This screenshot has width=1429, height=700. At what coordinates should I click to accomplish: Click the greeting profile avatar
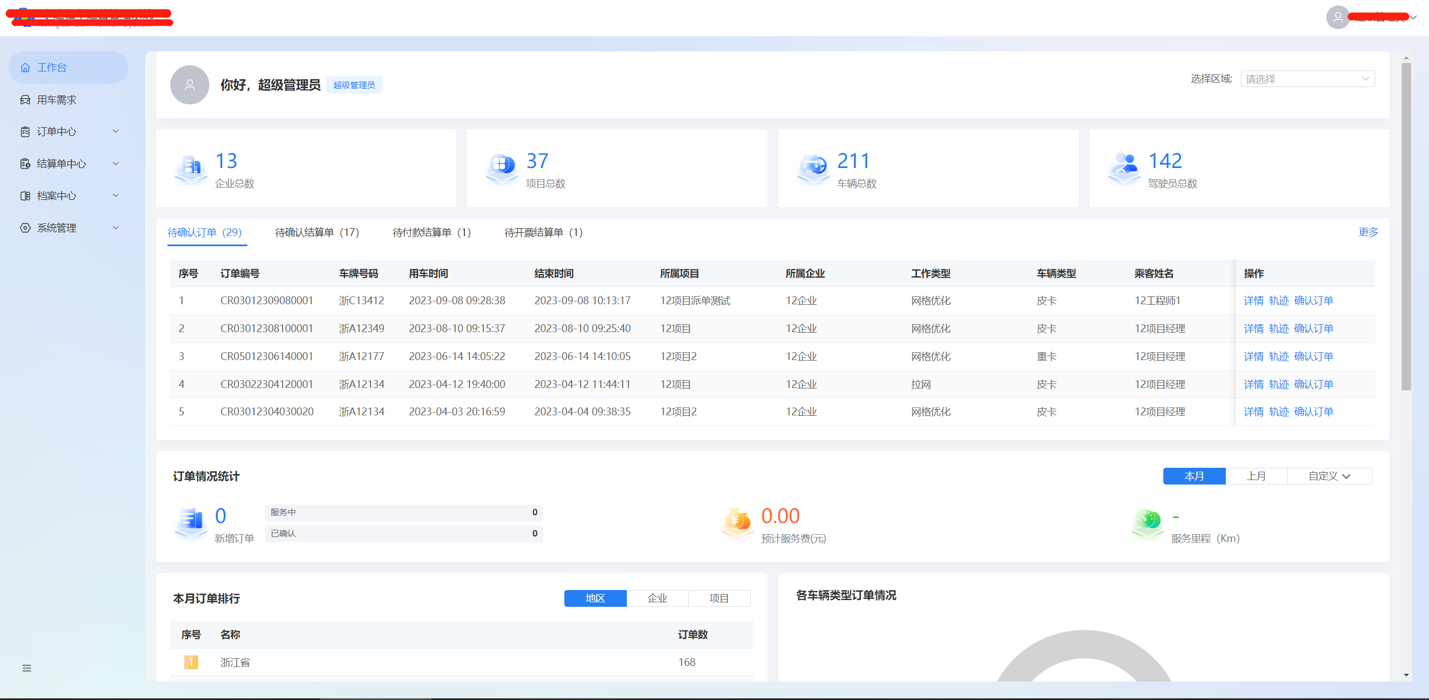(x=190, y=85)
